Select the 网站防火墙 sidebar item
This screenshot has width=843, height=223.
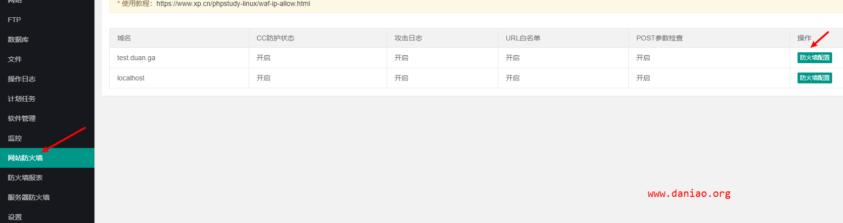point(47,158)
